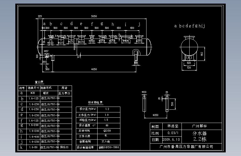Screen dimensions: 241x156
Task: Select the 0.03/1 scale value
Action: coord(173,133)
